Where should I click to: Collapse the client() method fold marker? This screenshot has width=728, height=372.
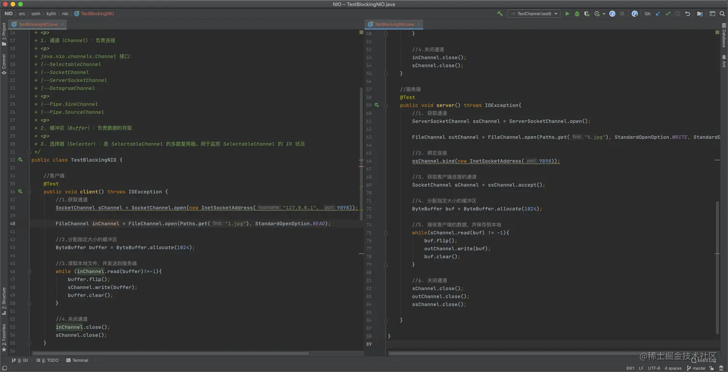click(29, 192)
